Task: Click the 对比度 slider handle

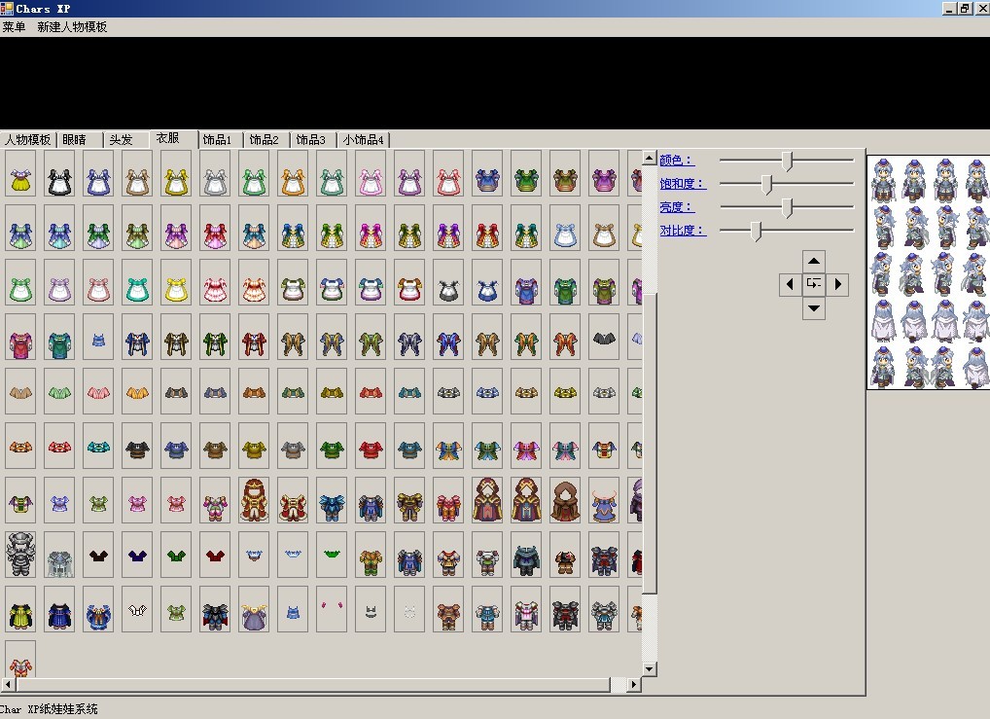Action: click(x=757, y=232)
